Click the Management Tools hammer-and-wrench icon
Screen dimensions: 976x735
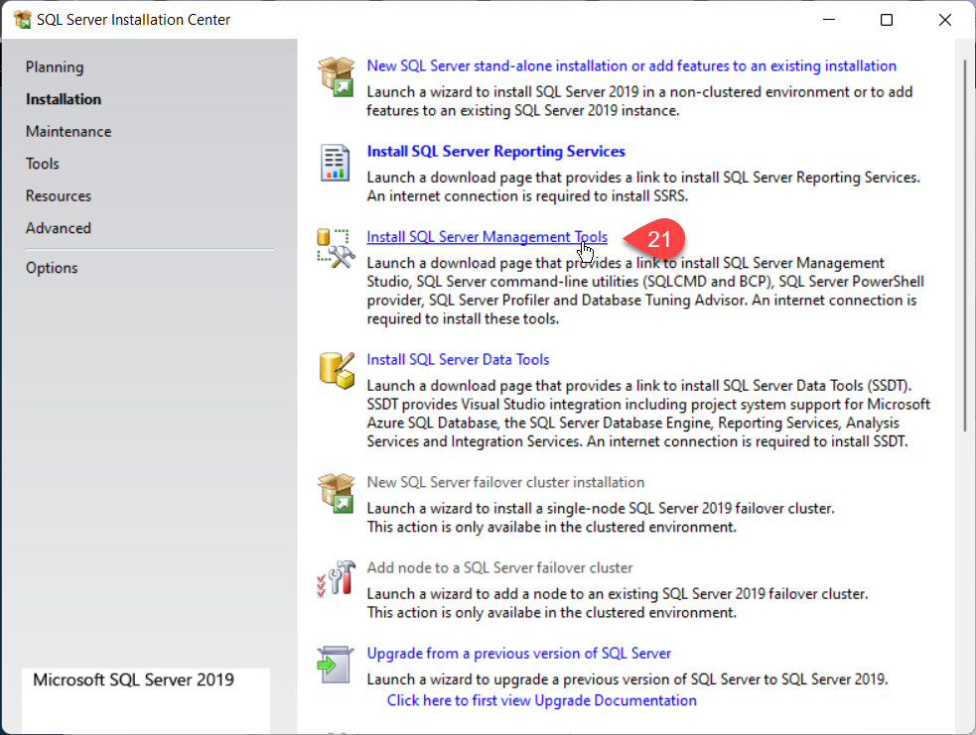[337, 248]
